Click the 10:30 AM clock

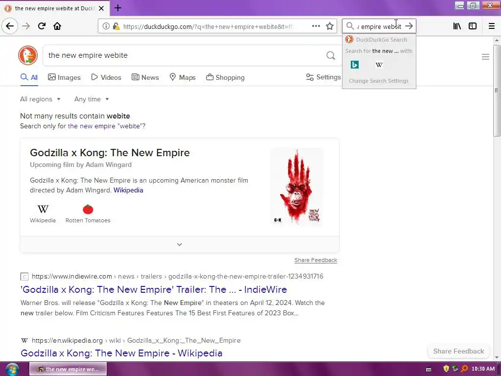483,369
